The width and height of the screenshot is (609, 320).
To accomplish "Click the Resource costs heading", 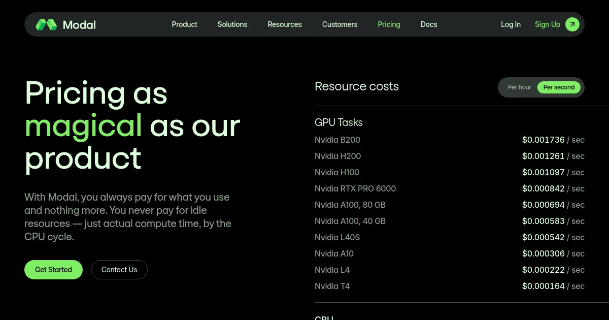I will pyautogui.click(x=357, y=86).
